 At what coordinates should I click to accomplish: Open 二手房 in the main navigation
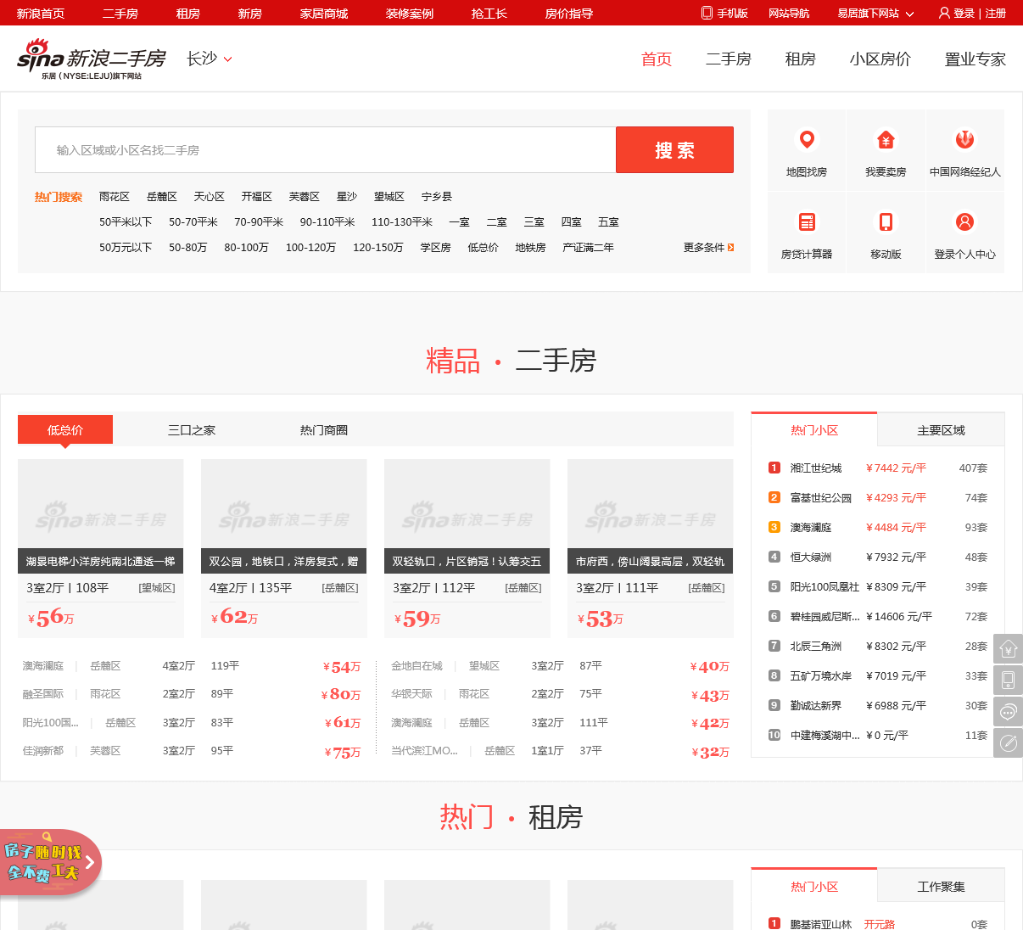[729, 59]
